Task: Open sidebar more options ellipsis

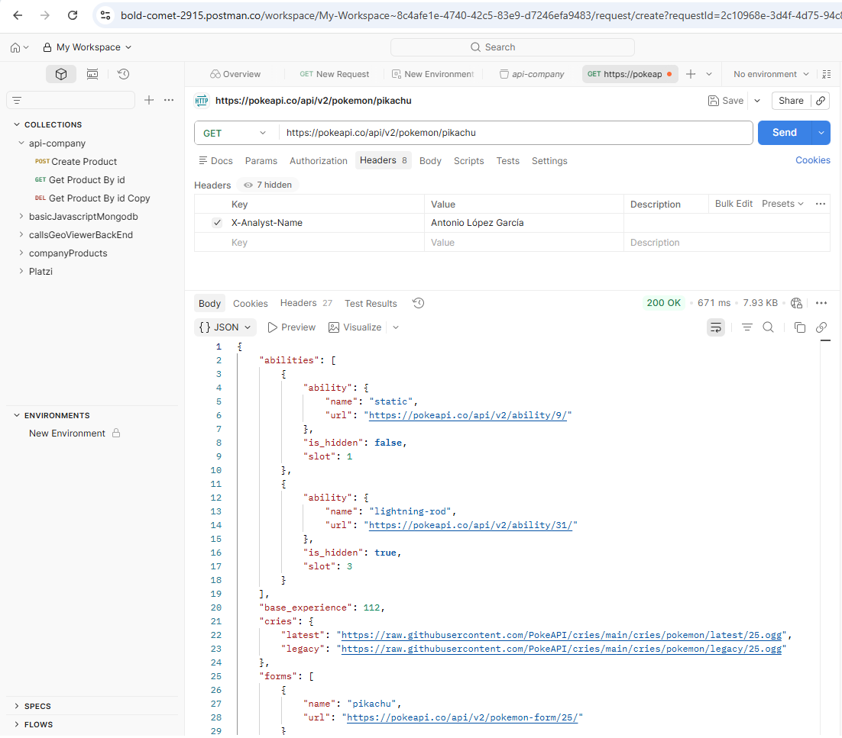Action: (x=169, y=100)
